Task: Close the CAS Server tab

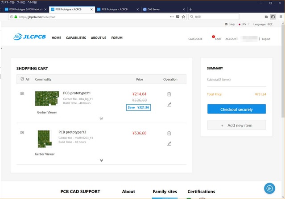Action: pyautogui.click(x=184, y=9)
